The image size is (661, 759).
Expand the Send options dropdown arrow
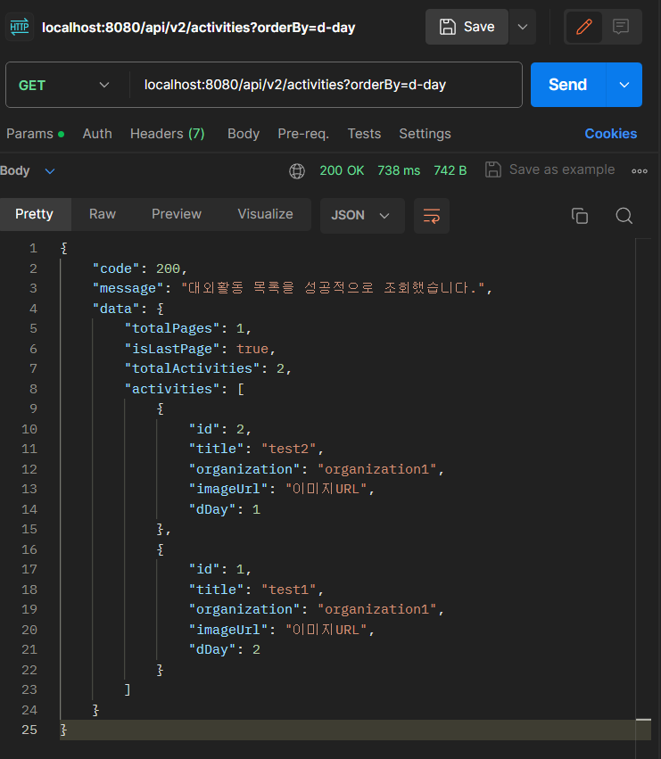click(624, 85)
